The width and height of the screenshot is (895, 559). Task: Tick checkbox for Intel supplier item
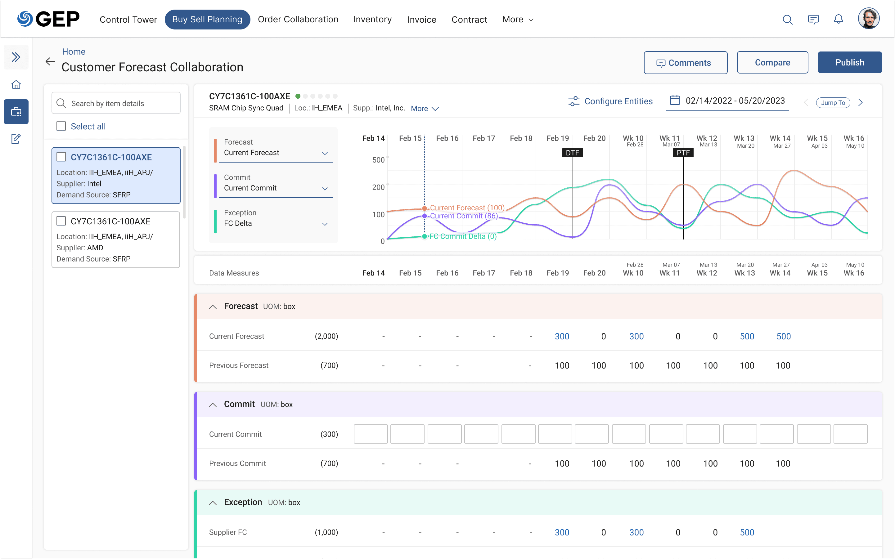coord(61,157)
